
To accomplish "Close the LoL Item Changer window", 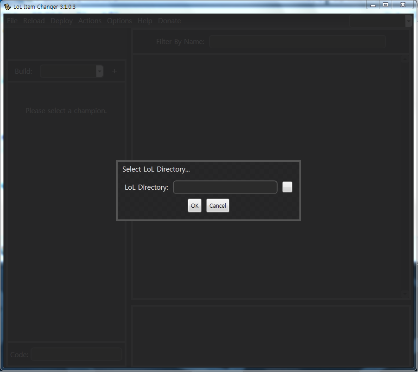I will tap(403, 5).
